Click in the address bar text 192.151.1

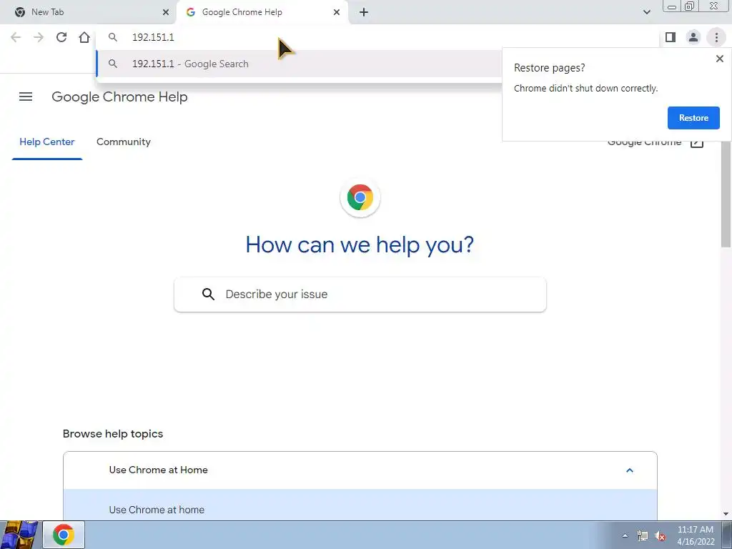pos(153,37)
